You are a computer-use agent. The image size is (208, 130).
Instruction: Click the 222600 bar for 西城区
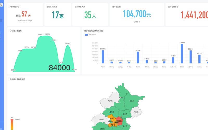point(191,57)
